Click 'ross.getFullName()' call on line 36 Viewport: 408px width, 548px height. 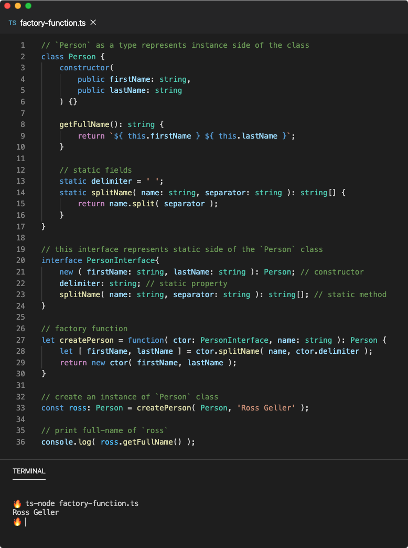coord(141,442)
